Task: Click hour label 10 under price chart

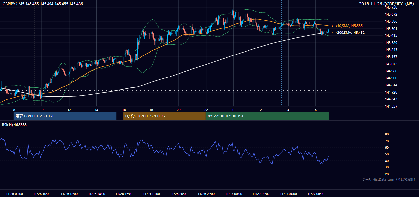Action: click(x=42, y=110)
